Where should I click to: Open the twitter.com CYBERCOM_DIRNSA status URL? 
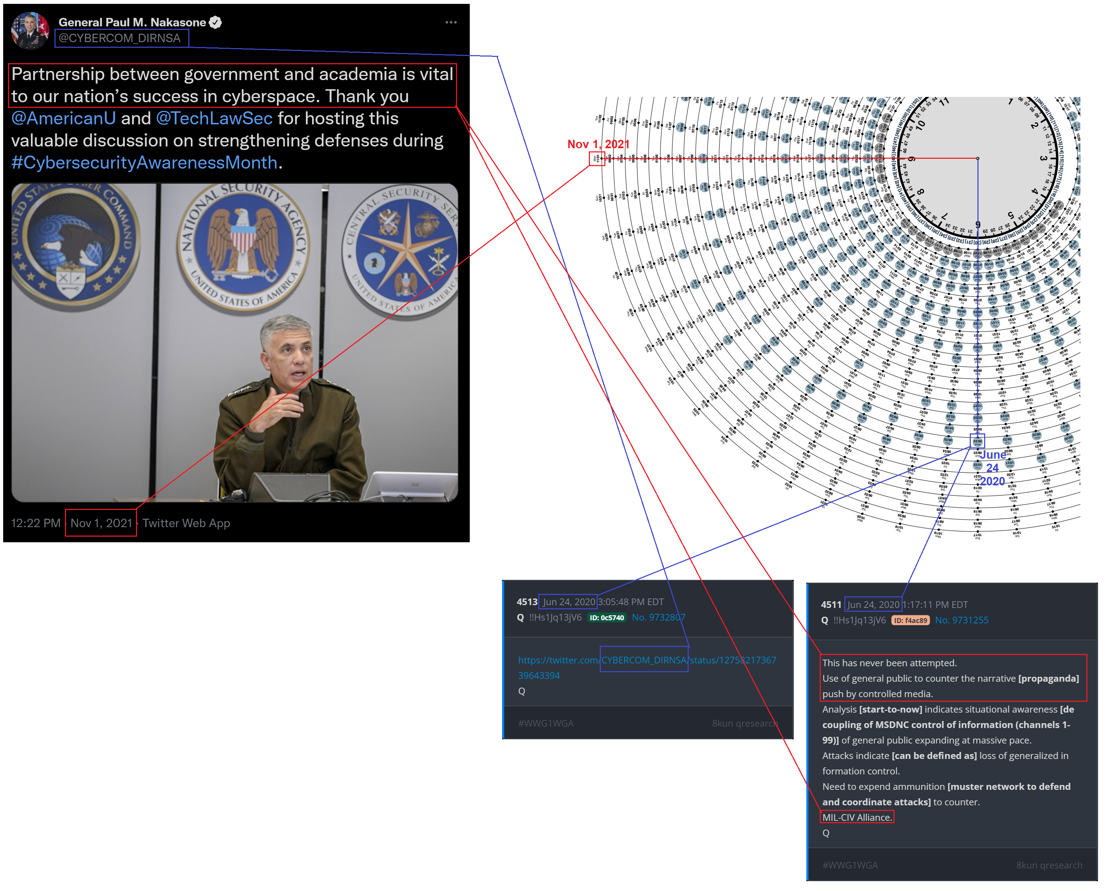(647, 668)
